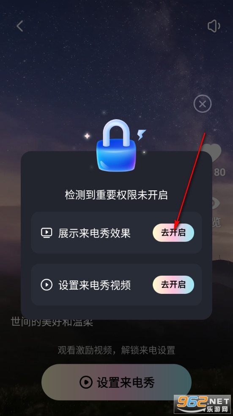Tap the play icon inside 设置来电秀 button
The image size is (233, 416).
pos(86,382)
